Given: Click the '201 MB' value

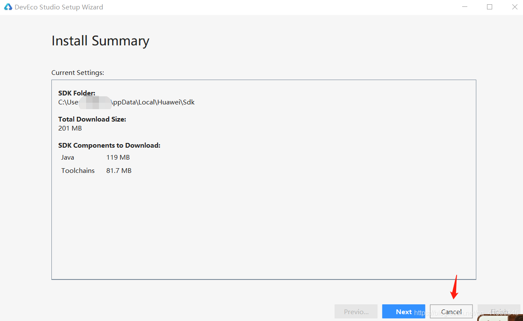Looking at the screenshot, I should point(70,128).
